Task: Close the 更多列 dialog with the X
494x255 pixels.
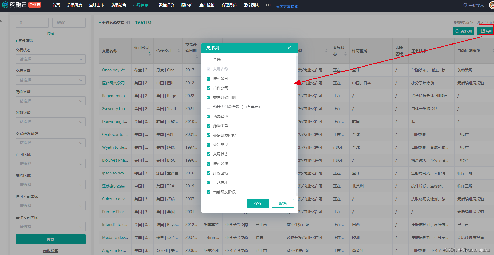Action: (x=289, y=48)
